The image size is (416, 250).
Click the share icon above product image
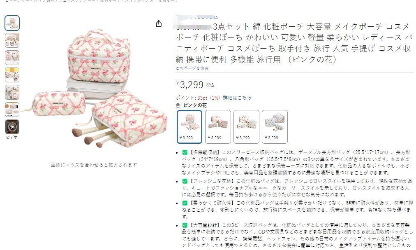click(158, 23)
